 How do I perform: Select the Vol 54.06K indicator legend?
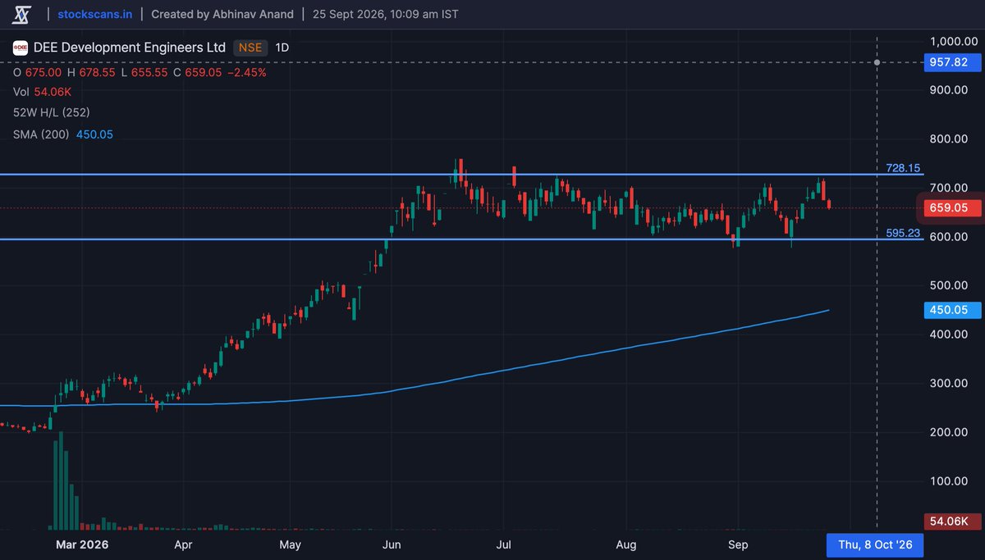click(41, 93)
